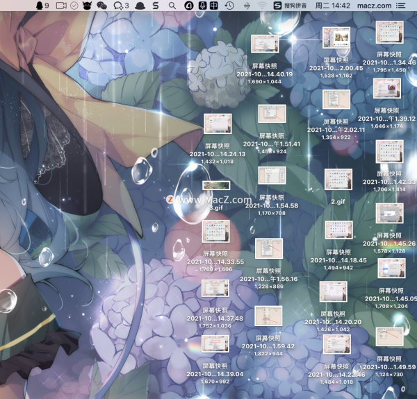Select screenshot file sized 1,670×992
The image size is (417, 399).
pos(215,343)
